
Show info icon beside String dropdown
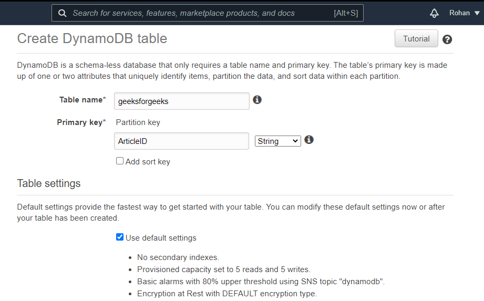(309, 140)
